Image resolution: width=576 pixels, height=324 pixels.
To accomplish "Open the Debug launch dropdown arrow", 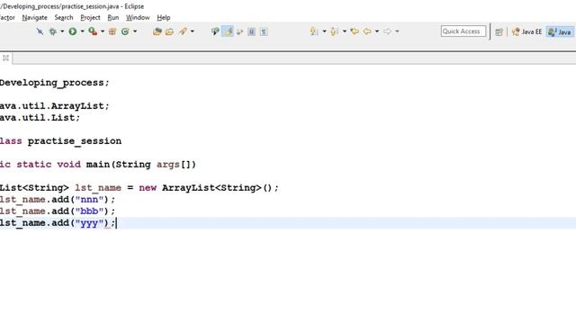I will coord(62,31).
